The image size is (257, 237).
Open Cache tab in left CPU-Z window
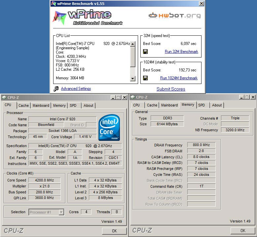click(x=23, y=105)
